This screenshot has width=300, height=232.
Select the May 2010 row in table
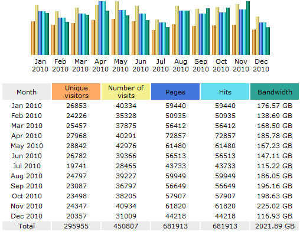151,146
